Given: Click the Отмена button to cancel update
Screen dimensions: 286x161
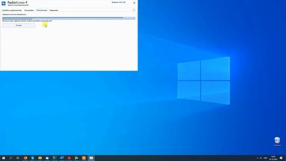Looking at the screenshot, I should [19, 25].
